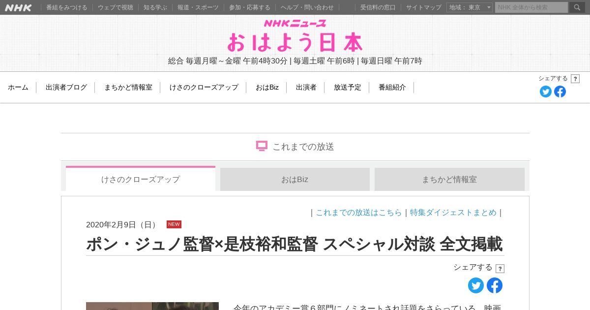Viewport: 590px width, 310px height.
Task: Open けさのクローズアップ in the navigation bar
Action: point(204,87)
